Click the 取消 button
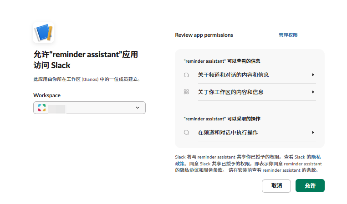 coord(276,186)
